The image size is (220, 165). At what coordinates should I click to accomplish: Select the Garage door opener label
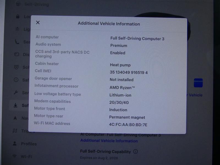click(x=53, y=78)
